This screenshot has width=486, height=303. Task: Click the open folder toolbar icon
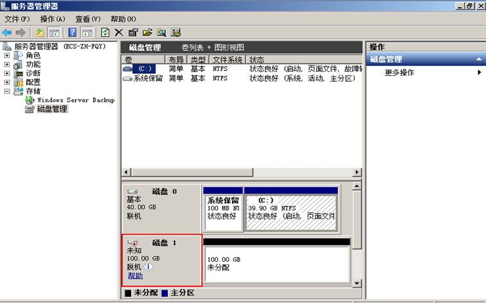pyautogui.click(x=148, y=32)
